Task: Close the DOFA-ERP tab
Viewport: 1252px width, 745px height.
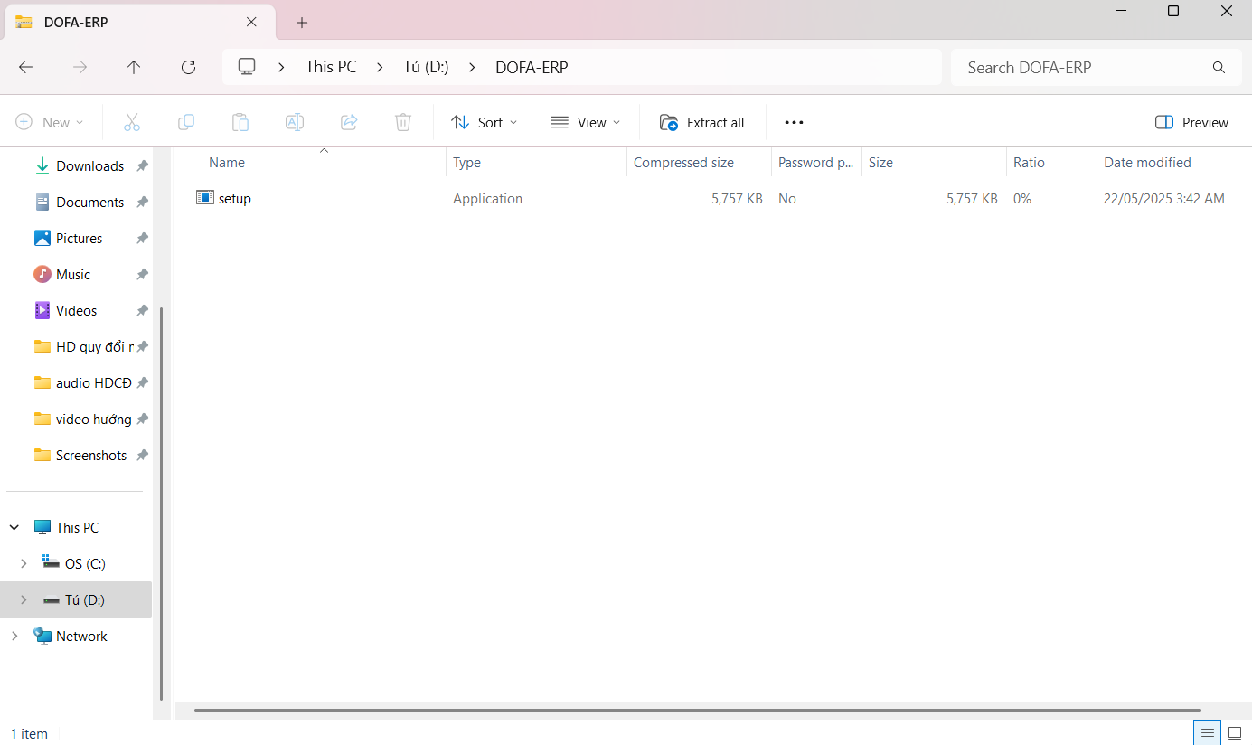Action: pyautogui.click(x=251, y=22)
